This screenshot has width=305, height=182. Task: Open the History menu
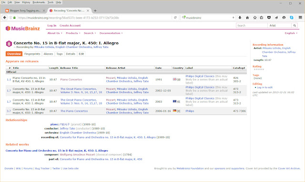pyautogui.click(x=26, y=2)
